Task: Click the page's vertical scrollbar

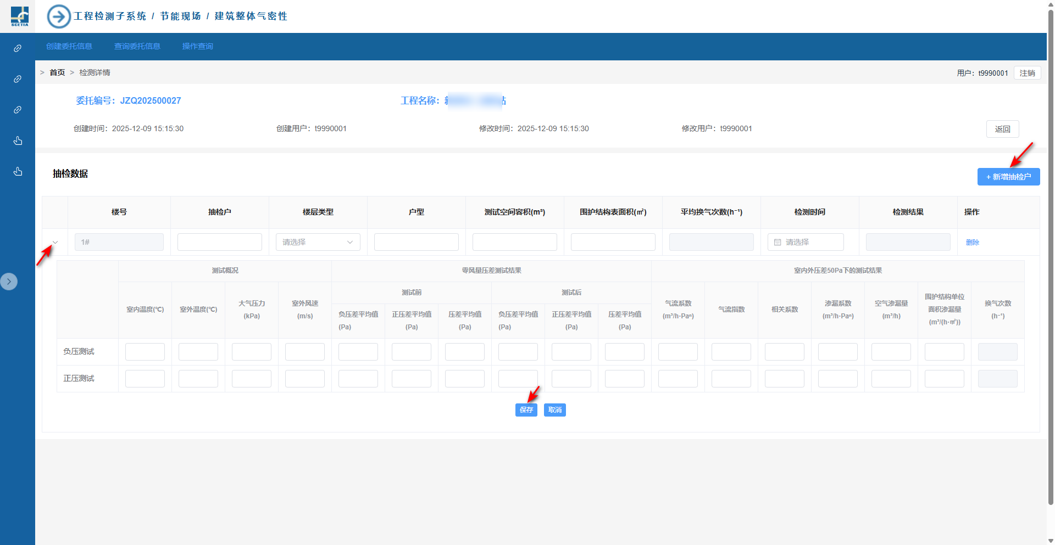Action: (x=1051, y=220)
